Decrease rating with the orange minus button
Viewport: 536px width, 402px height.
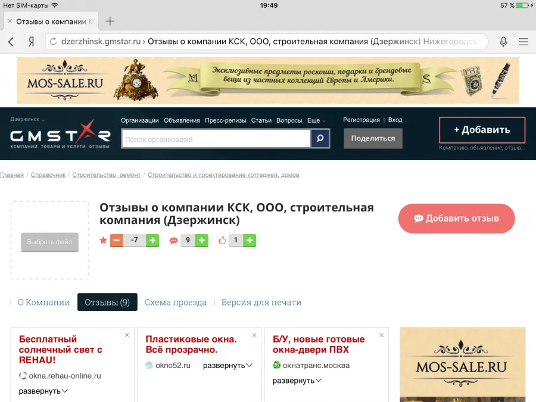[116, 241]
